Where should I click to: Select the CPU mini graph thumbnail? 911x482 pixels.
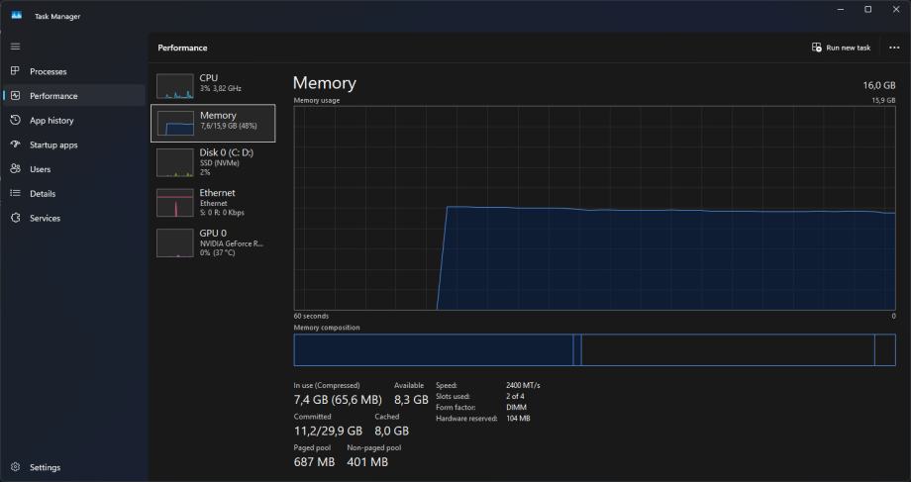[175, 86]
